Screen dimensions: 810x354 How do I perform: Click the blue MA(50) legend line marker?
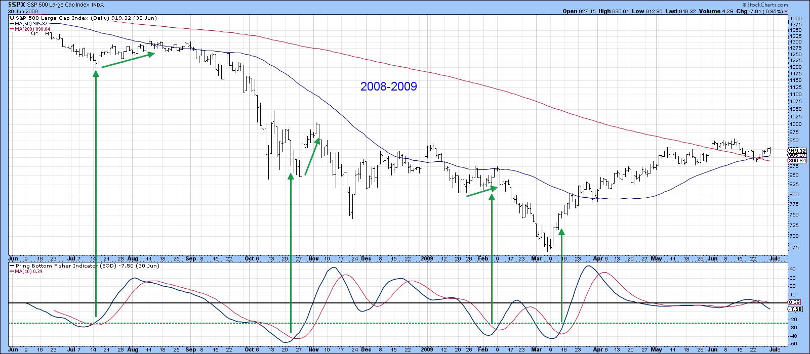(11, 23)
